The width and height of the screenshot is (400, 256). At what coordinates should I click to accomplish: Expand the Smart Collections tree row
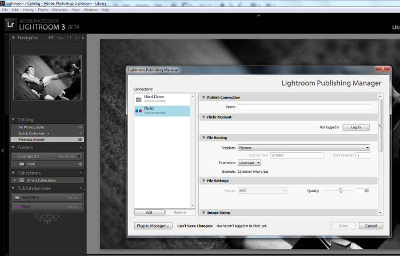14,180
